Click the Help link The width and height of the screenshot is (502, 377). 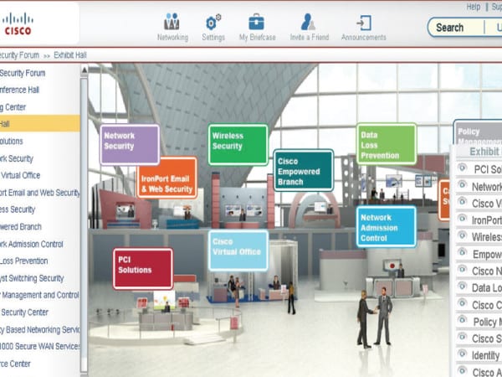[474, 7]
